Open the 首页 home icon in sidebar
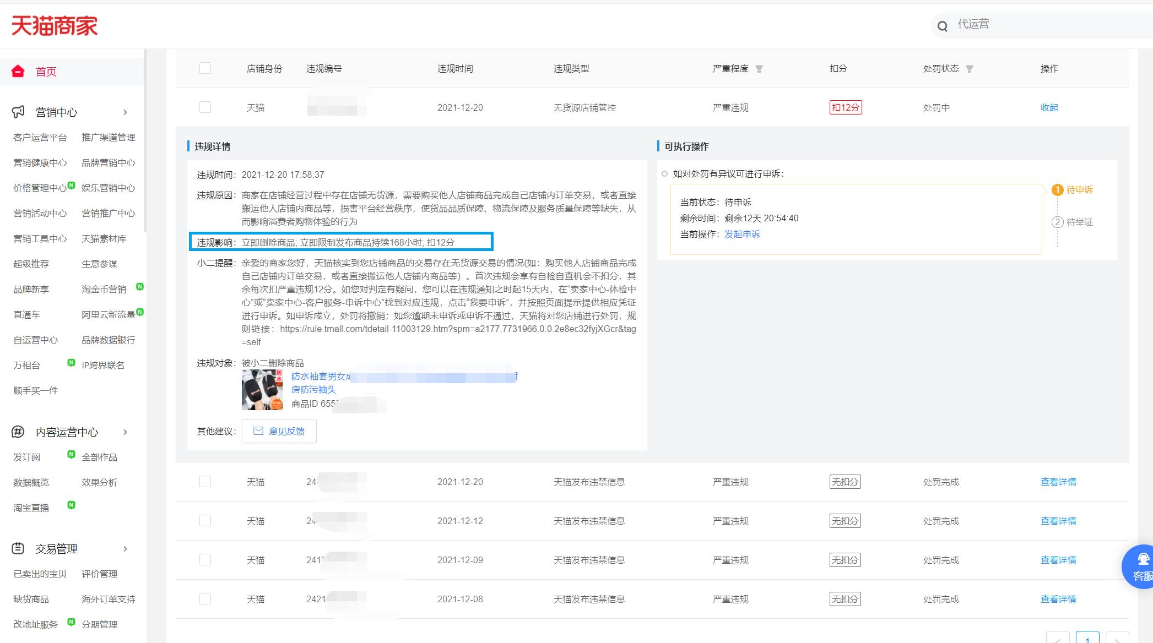This screenshot has height=643, width=1153. [17, 71]
